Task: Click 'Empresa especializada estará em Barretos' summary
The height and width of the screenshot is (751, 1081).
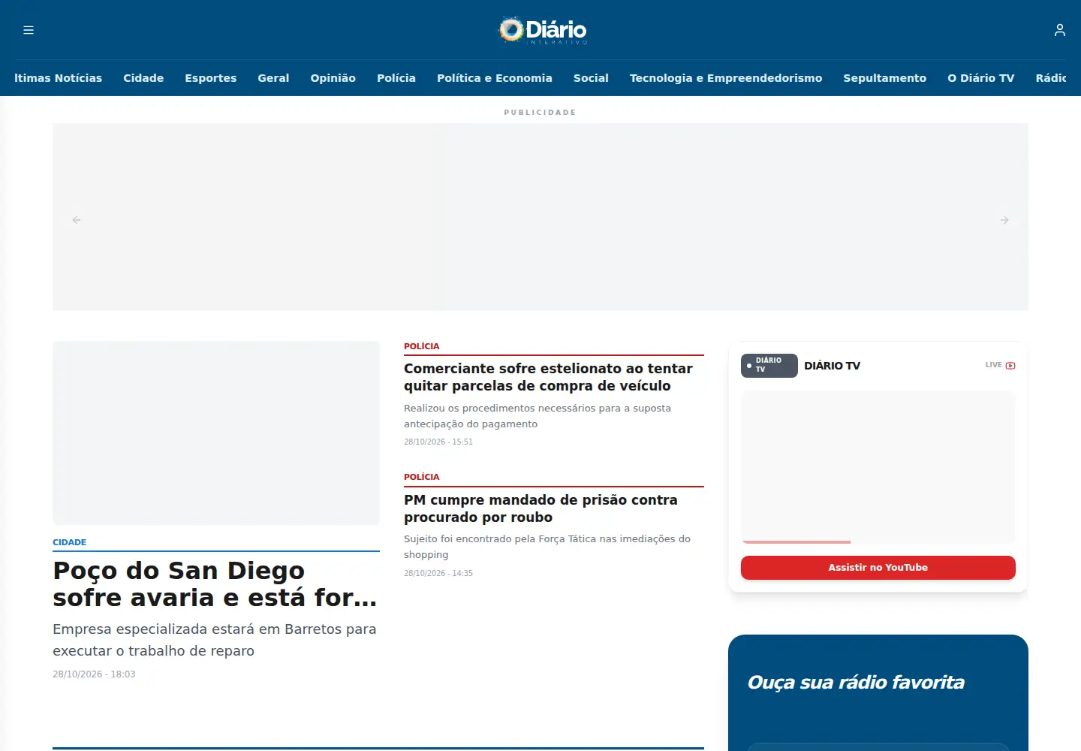Action: [x=215, y=640]
